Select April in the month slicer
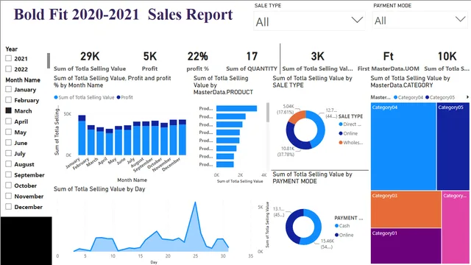 click(x=8, y=121)
